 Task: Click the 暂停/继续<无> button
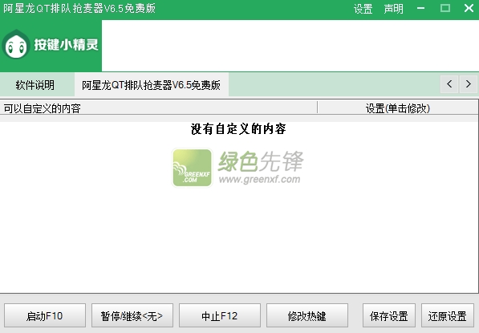tap(132, 315)
